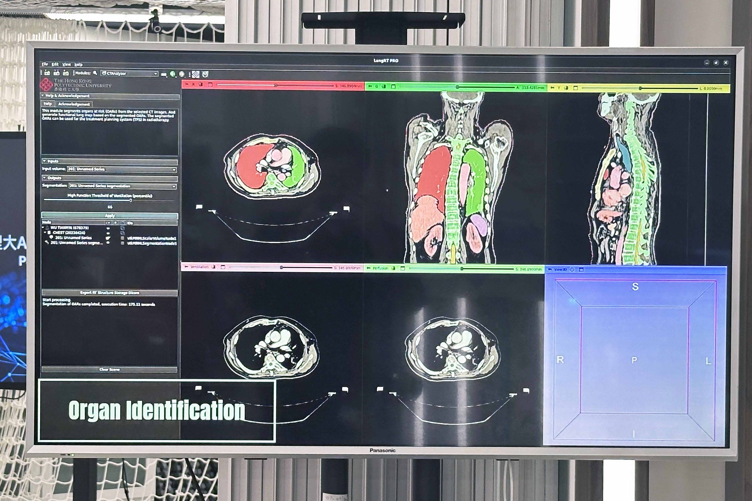Click Export RT Structure Storage Dicom button

pos(110,293)
